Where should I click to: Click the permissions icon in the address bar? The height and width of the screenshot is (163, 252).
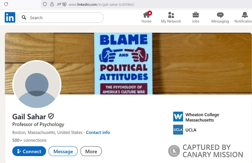(x=59, y=4)
